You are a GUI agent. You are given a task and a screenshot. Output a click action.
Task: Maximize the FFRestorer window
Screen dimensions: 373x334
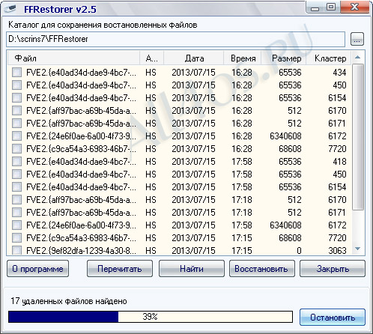click(x=331, y=7)
